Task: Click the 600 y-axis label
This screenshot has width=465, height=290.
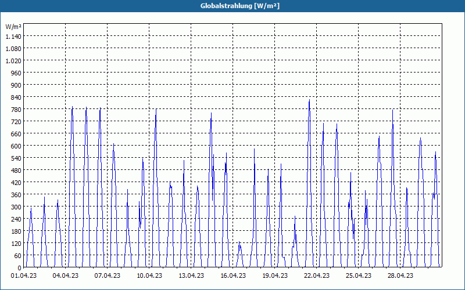Action: click(x=16, y=146)
